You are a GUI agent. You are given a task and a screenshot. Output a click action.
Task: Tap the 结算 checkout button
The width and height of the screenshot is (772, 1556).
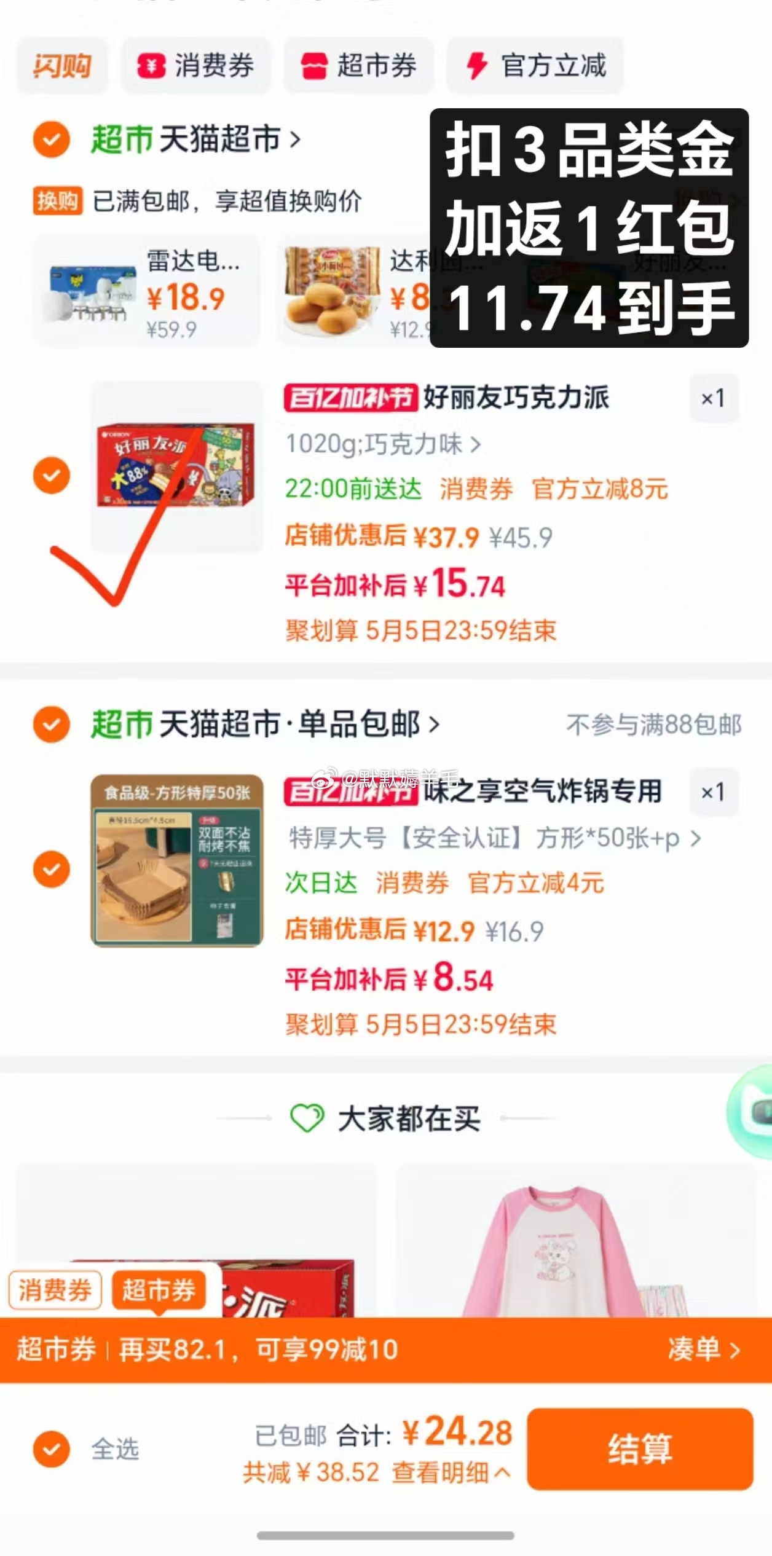[640, 1448]
